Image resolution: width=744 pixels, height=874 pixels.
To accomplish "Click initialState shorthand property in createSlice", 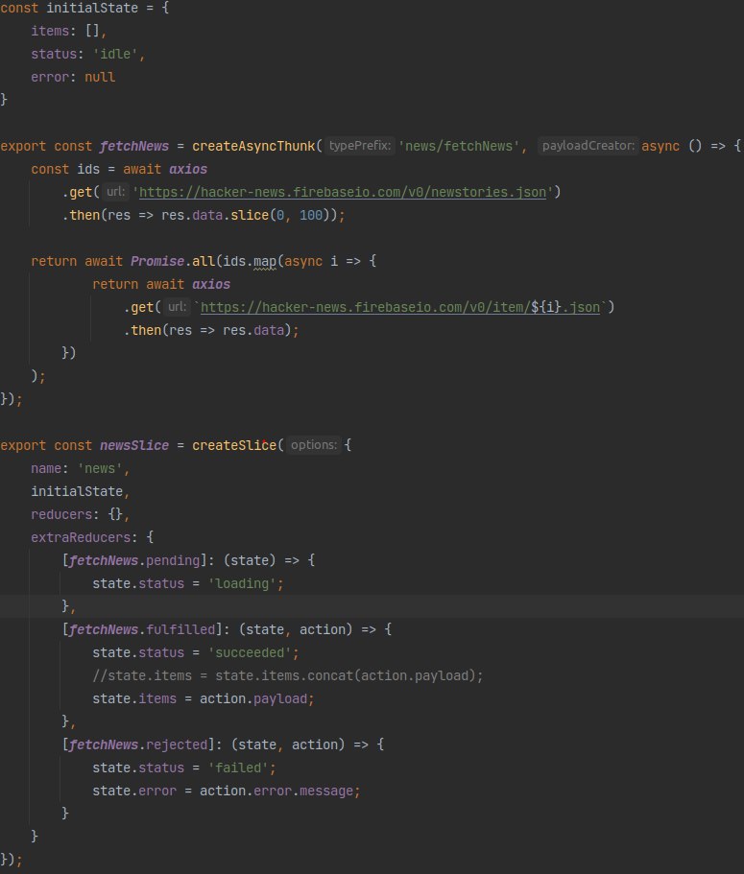I will (77, 491).
